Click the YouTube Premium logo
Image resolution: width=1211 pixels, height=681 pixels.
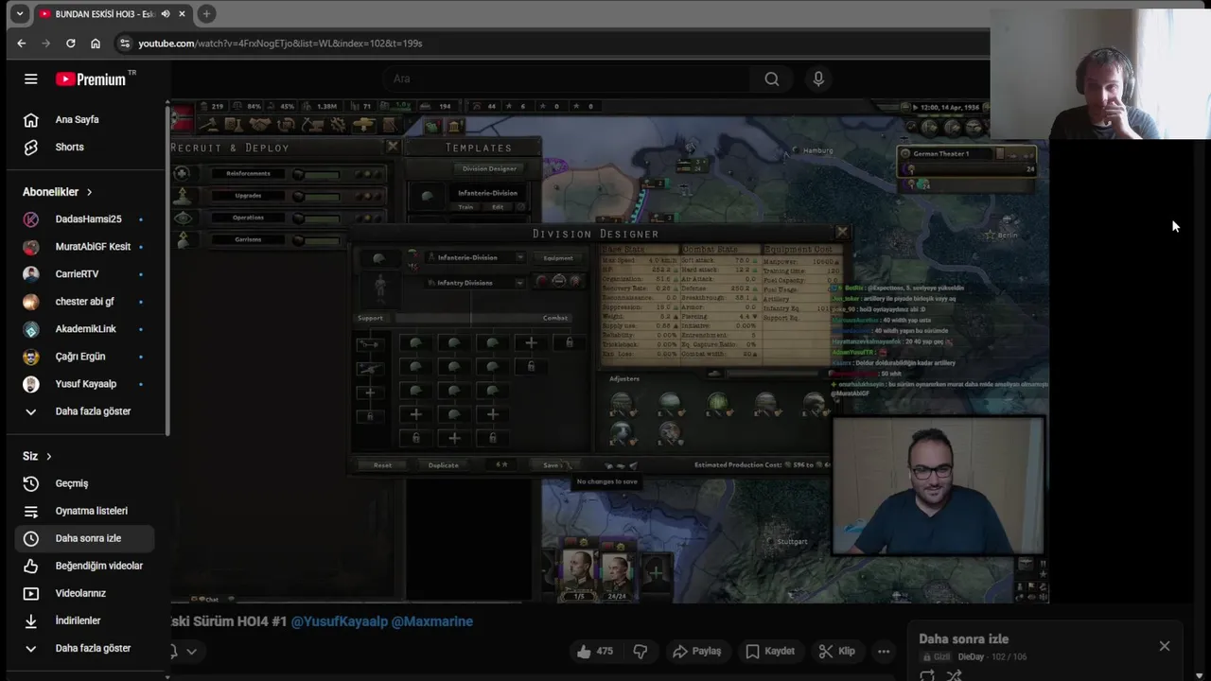[x=96, y=79]
